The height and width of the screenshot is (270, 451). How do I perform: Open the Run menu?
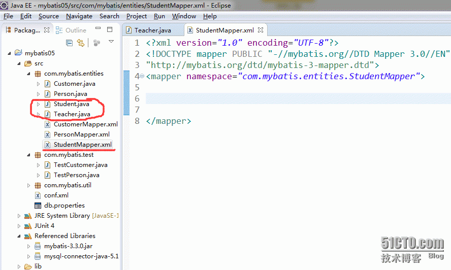[x=159, y=16]
